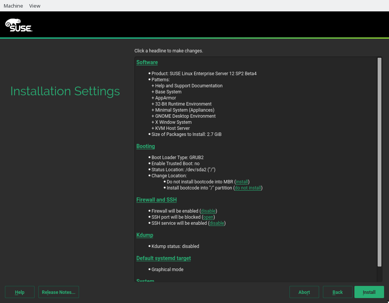Disable the firewall via its link
The image size is (389, 303).
(x=208, y=211)
